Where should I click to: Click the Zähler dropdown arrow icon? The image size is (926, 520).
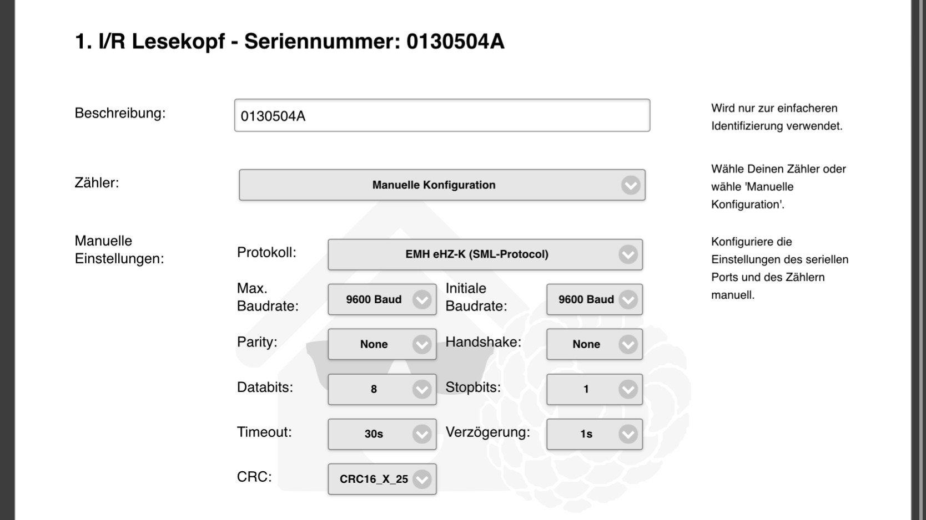[x=631, y=185]
